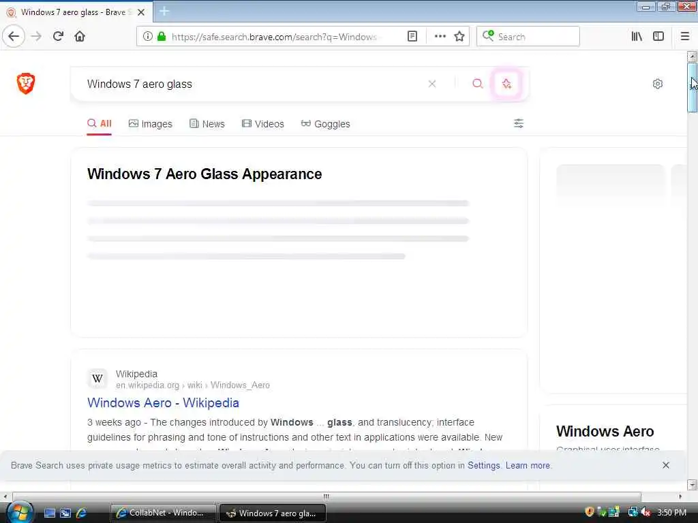The width and height of the screenshot is (698, 523).
Task: Bookmark this page with the star icon
Action: pyautogui.click(x=459, y=37)
